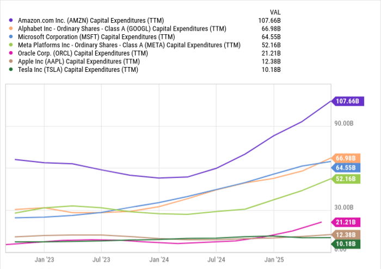Click legend value 10.18B
The height and width of the screenshot is (269, 381).
(271, 70)
